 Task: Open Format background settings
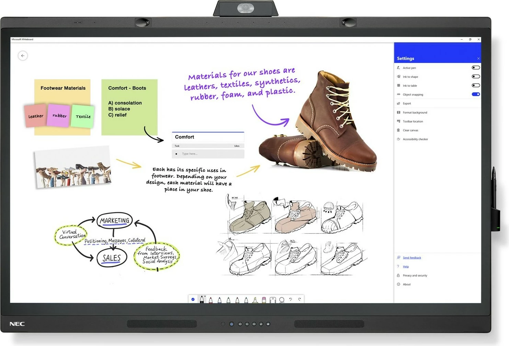[415, 112]
